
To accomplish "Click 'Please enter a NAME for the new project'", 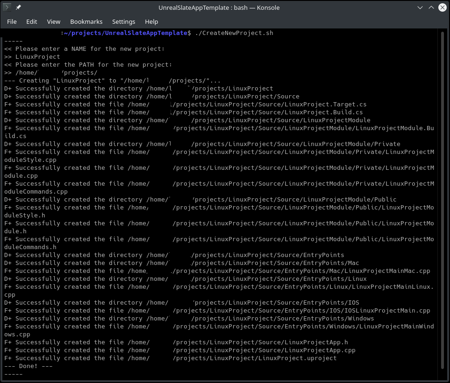I will [x=90, y=49].
